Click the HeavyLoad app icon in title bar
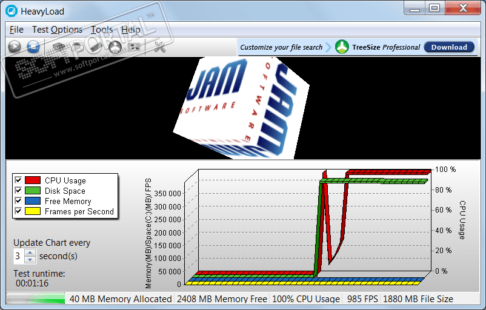Viewport: 486px width, 310px height. [12, 11]
